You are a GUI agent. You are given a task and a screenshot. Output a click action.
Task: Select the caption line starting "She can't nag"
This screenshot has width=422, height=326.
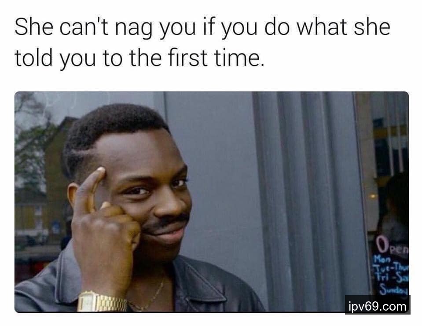pyautogui.click(x=202, y=28)
